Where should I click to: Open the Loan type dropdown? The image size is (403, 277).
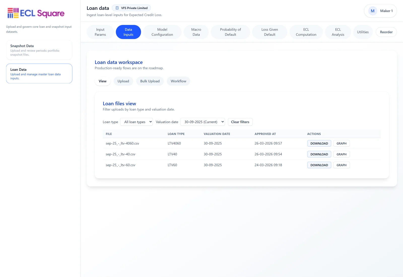pos(136,122)
